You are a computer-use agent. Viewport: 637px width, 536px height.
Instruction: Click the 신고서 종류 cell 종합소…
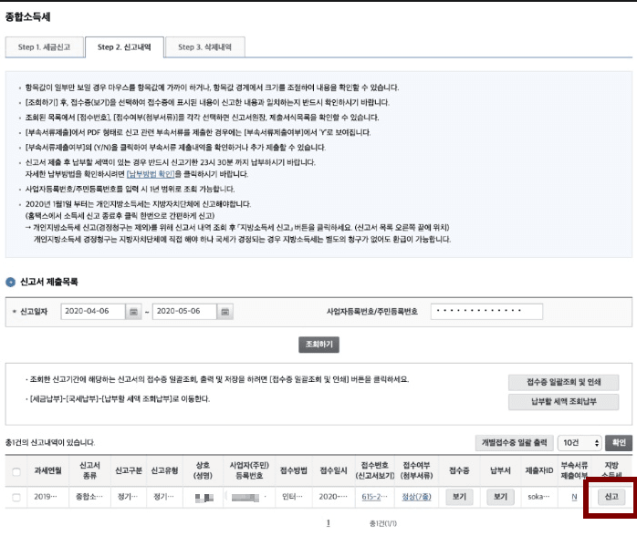click(x=89, y=497)
